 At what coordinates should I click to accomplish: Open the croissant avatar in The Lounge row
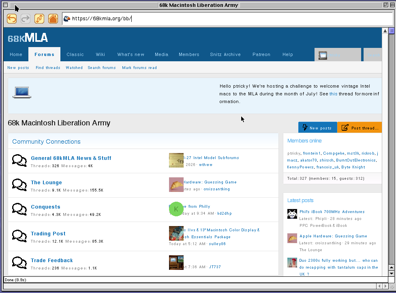coord(176,185)
